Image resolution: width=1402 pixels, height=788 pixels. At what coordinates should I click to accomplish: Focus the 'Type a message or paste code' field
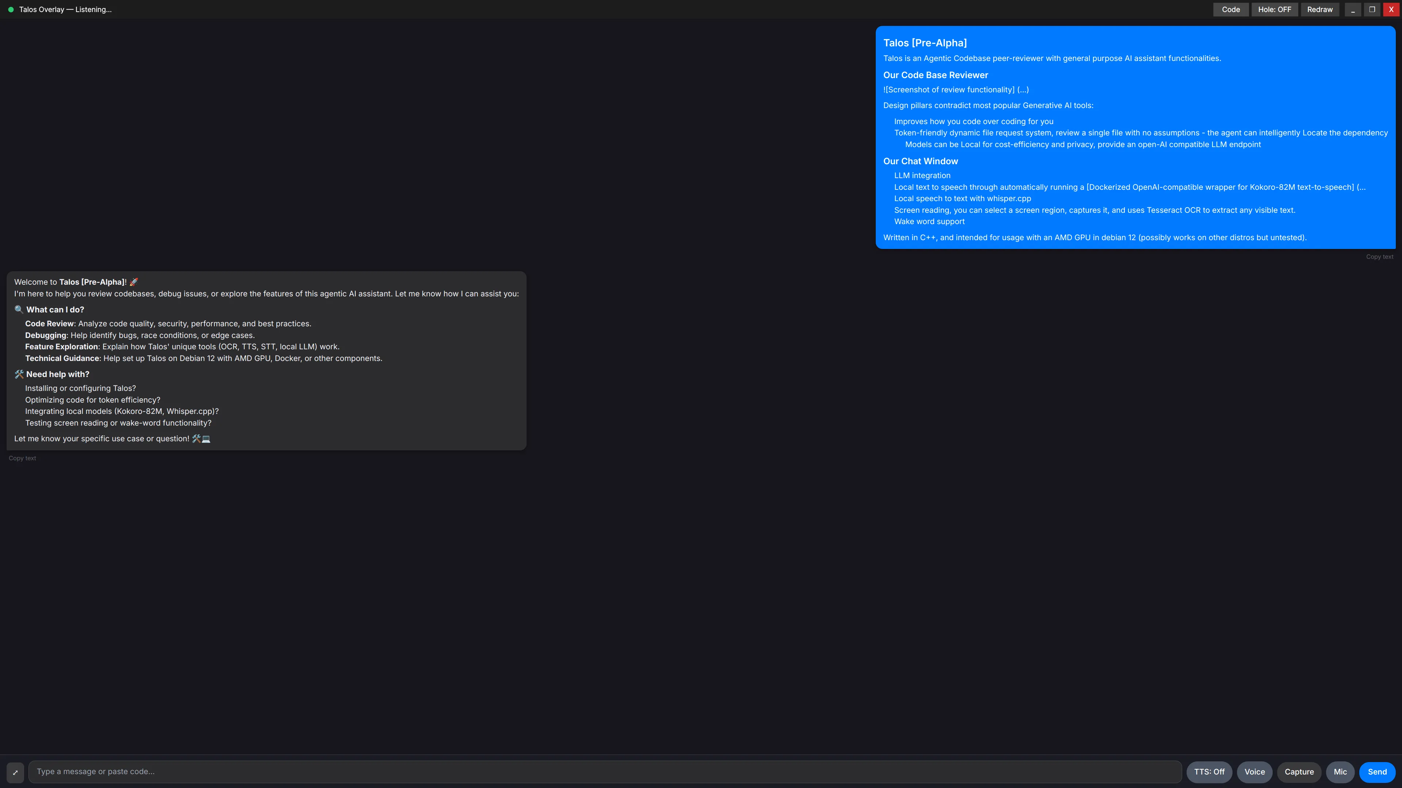(605, 772)
